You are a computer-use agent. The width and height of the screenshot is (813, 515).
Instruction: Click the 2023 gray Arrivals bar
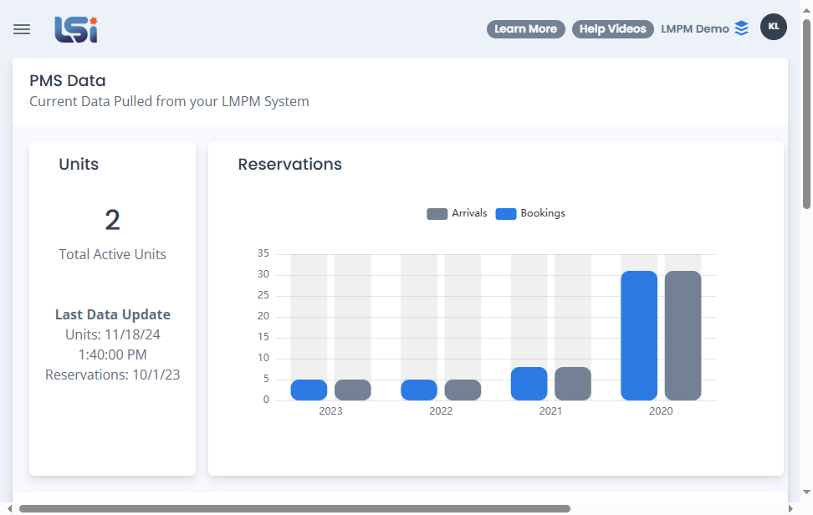click(x=353, y=390)
